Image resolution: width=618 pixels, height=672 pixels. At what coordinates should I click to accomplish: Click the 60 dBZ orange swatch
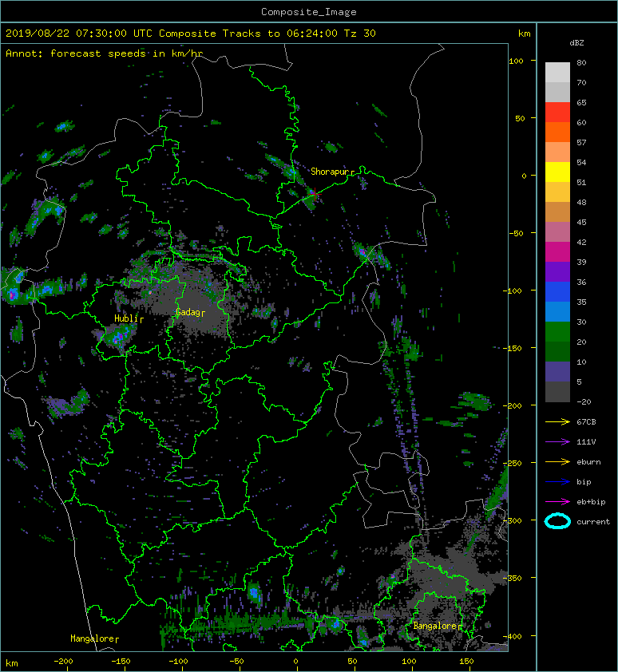tap(557, 132)
